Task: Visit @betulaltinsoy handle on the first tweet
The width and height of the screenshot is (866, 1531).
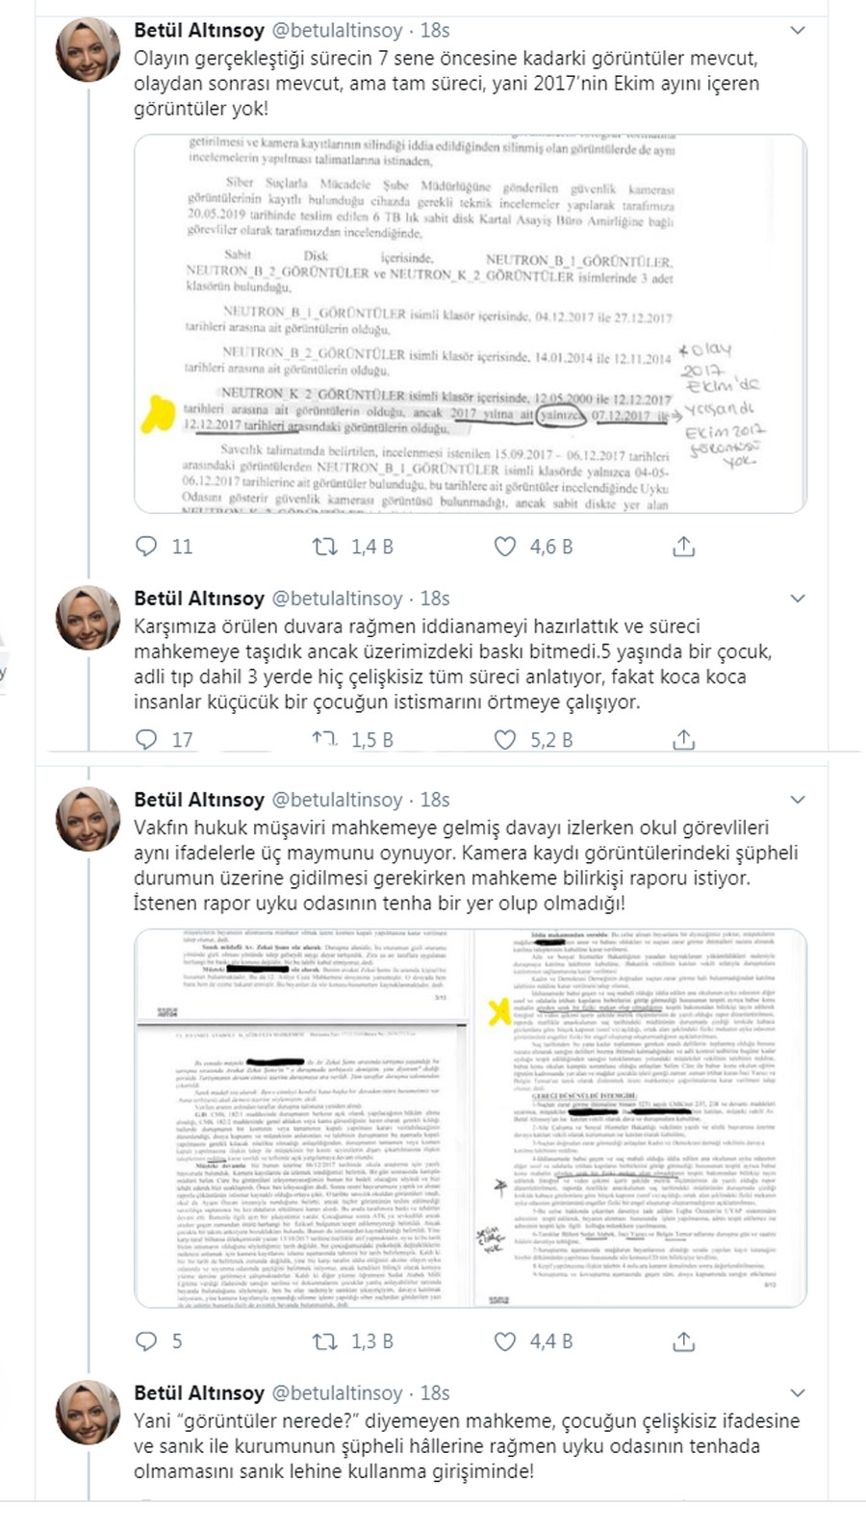Action: (x=338, y=31)
